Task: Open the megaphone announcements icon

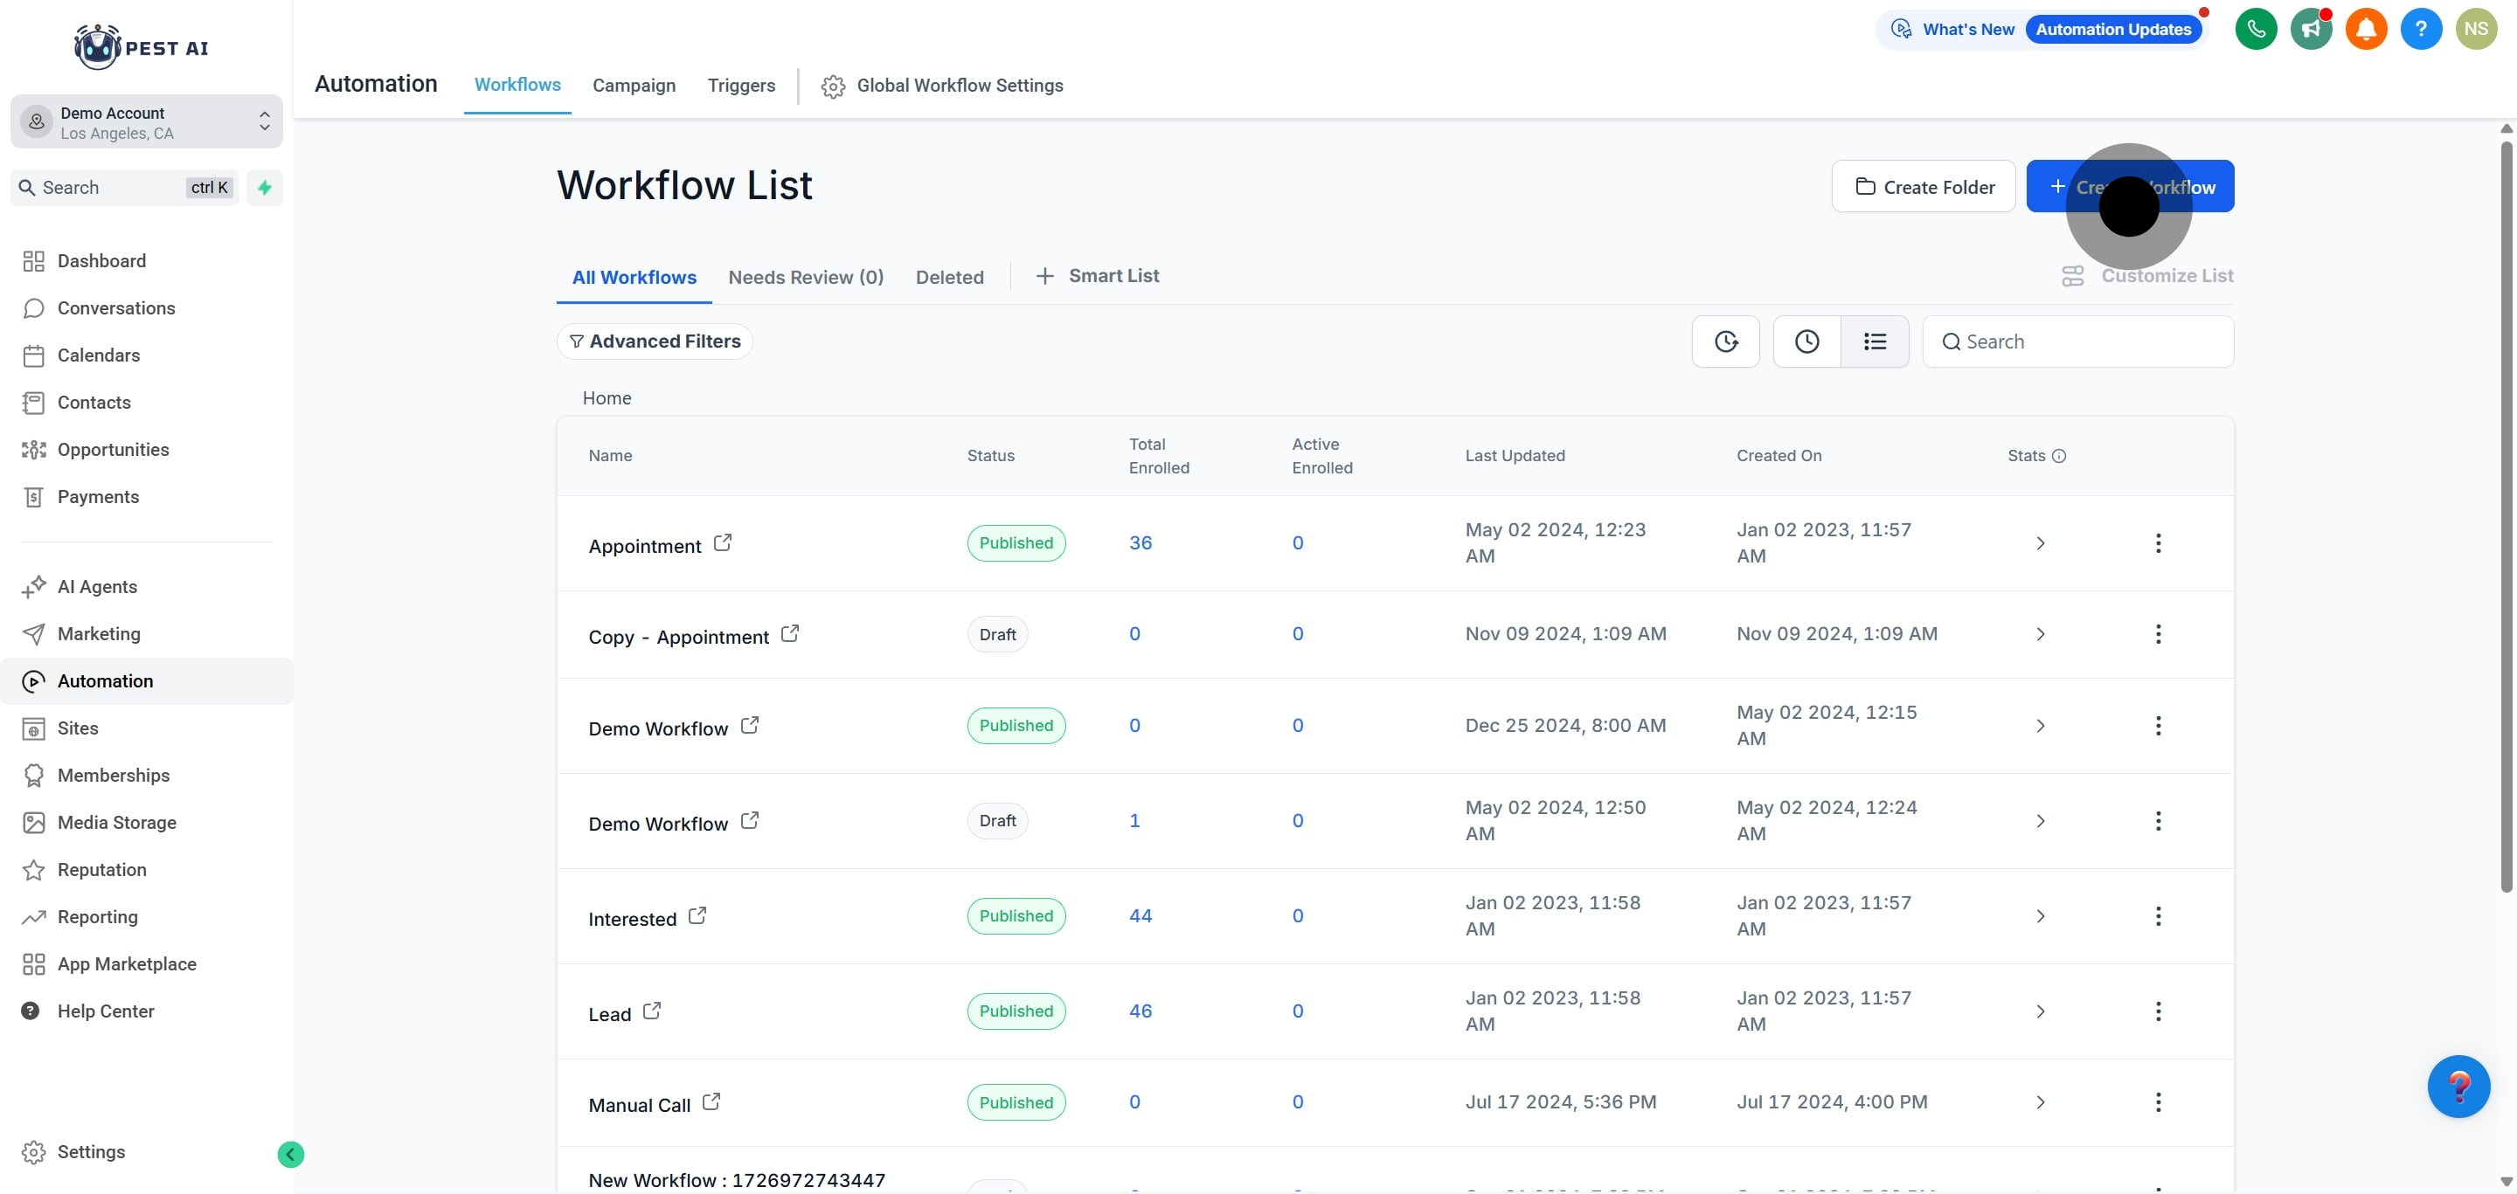Action: (x=2311, y=28)
